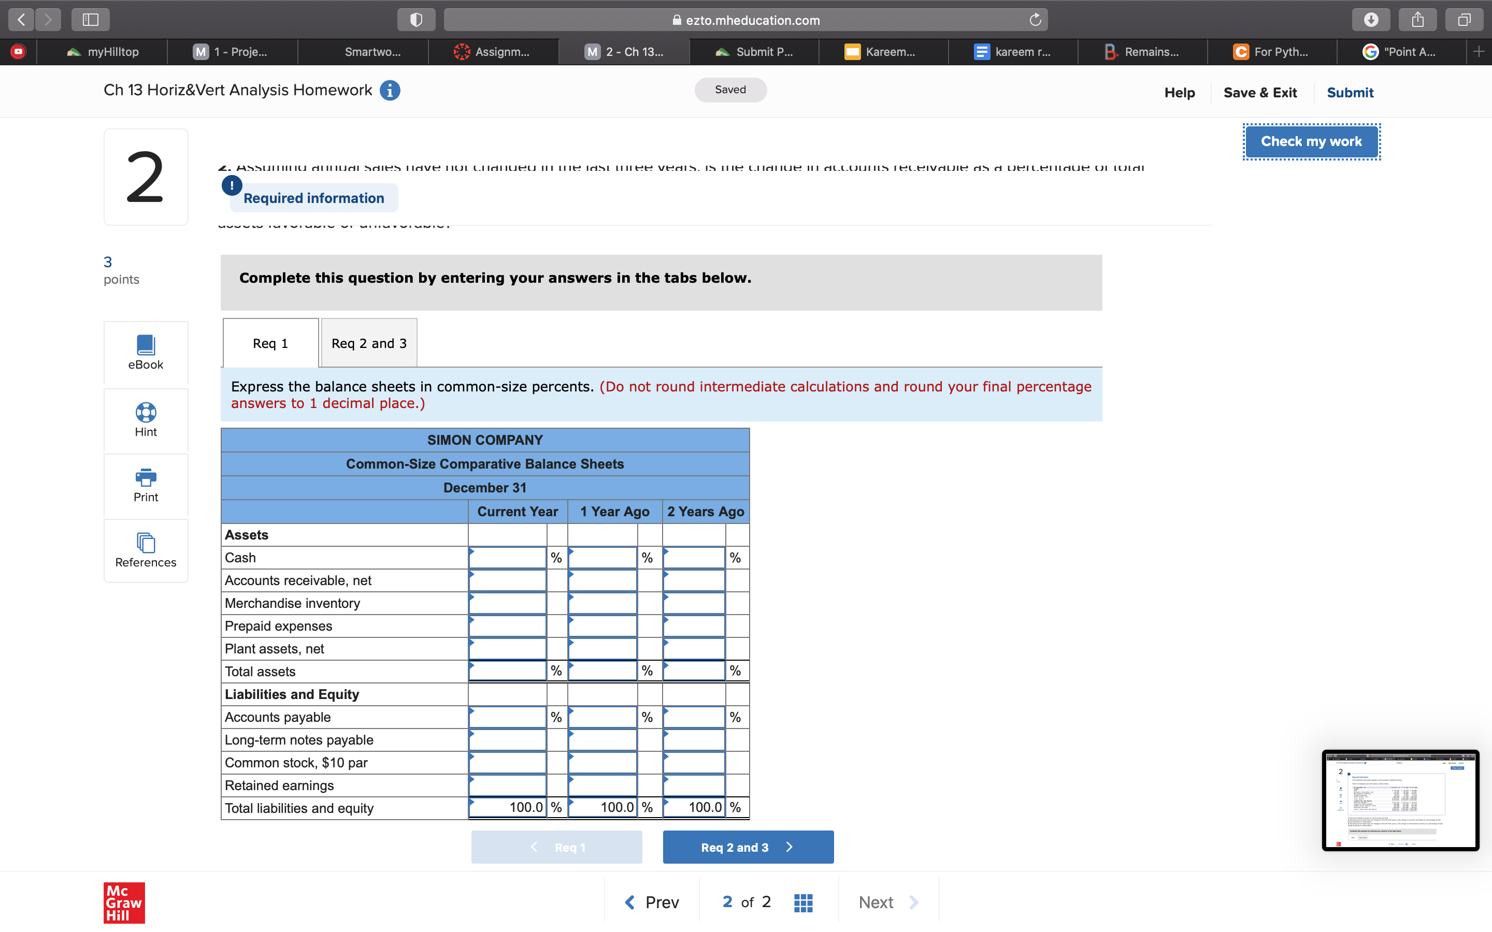Click the privacy shield in the address bar
1492x932 pixels.
(416, 19)
